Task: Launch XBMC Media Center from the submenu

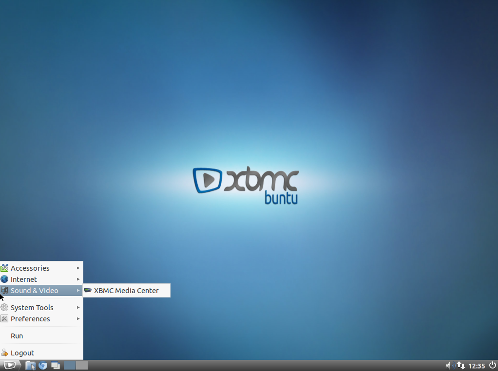Action: pyautogui.click(x=126, y=290)
